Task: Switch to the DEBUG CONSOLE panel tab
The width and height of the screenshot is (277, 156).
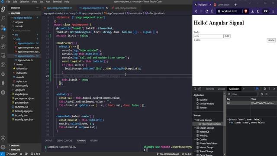Action: click(64, 140)
